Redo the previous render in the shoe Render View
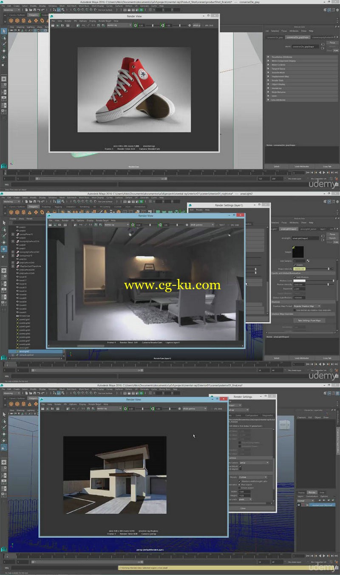The width and height of the screenshot is (340, 575). coord(54,25)
